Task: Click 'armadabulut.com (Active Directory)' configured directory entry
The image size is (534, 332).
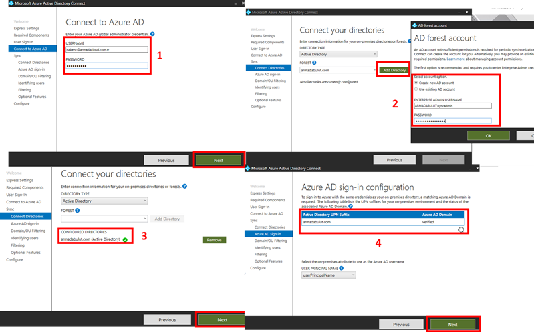Action: pyautogui.click(x=90, y=239)
